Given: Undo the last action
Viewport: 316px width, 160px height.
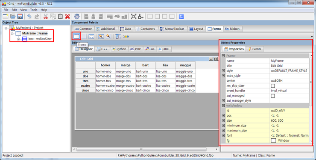Looking at the screenshot, I should point(29,17).
